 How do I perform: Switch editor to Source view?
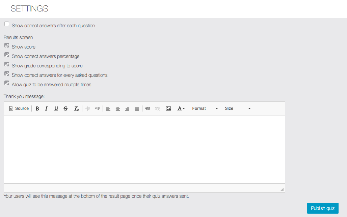coord(19,108)
